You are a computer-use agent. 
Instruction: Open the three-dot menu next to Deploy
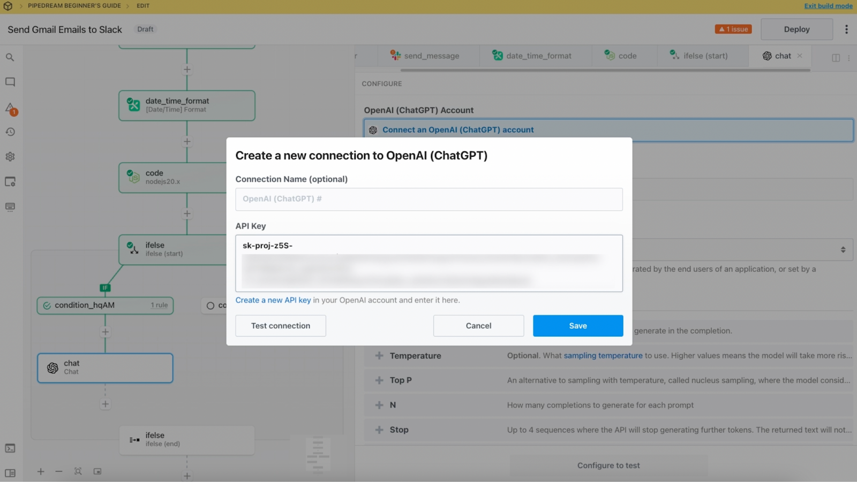point(846,29)
